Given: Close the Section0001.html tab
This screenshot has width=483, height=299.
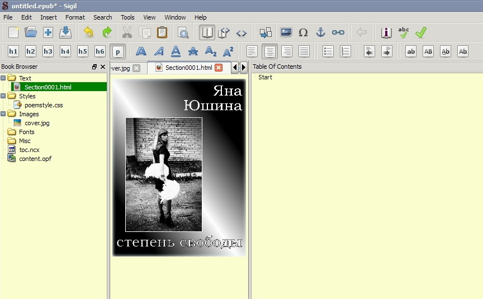Looking at the screenshot, I should [219, 68].
